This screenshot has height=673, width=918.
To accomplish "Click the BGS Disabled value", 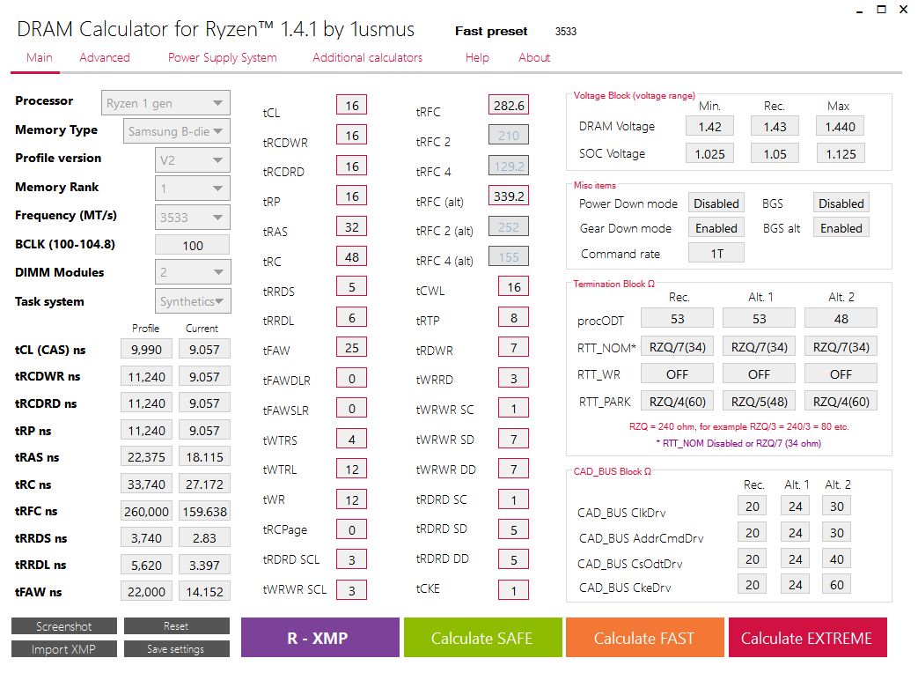I will pos(841,203).
